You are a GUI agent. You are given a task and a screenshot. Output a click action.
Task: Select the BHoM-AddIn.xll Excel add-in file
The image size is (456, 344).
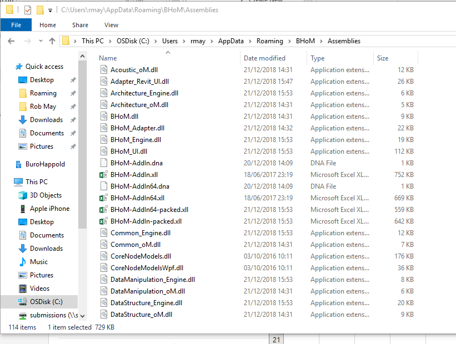[x=134, y=174]
